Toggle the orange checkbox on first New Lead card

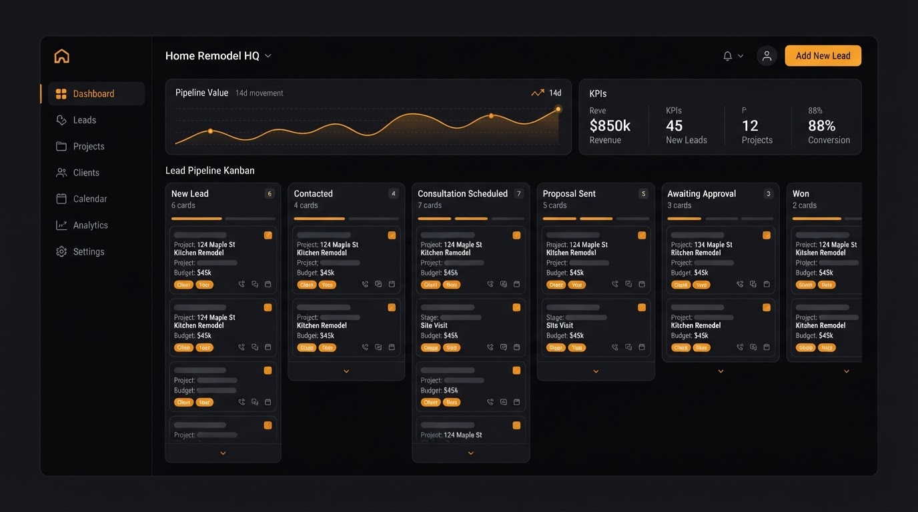(268, 235)
